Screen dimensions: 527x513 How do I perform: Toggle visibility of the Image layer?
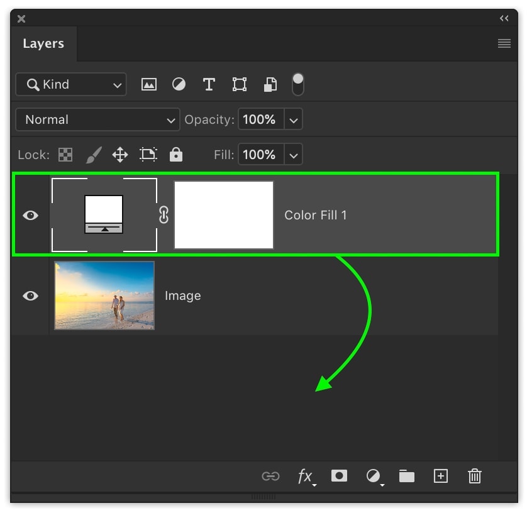[x=30, y=295]
